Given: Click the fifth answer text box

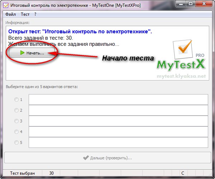Looking at the screenshot, I should 118,142.
